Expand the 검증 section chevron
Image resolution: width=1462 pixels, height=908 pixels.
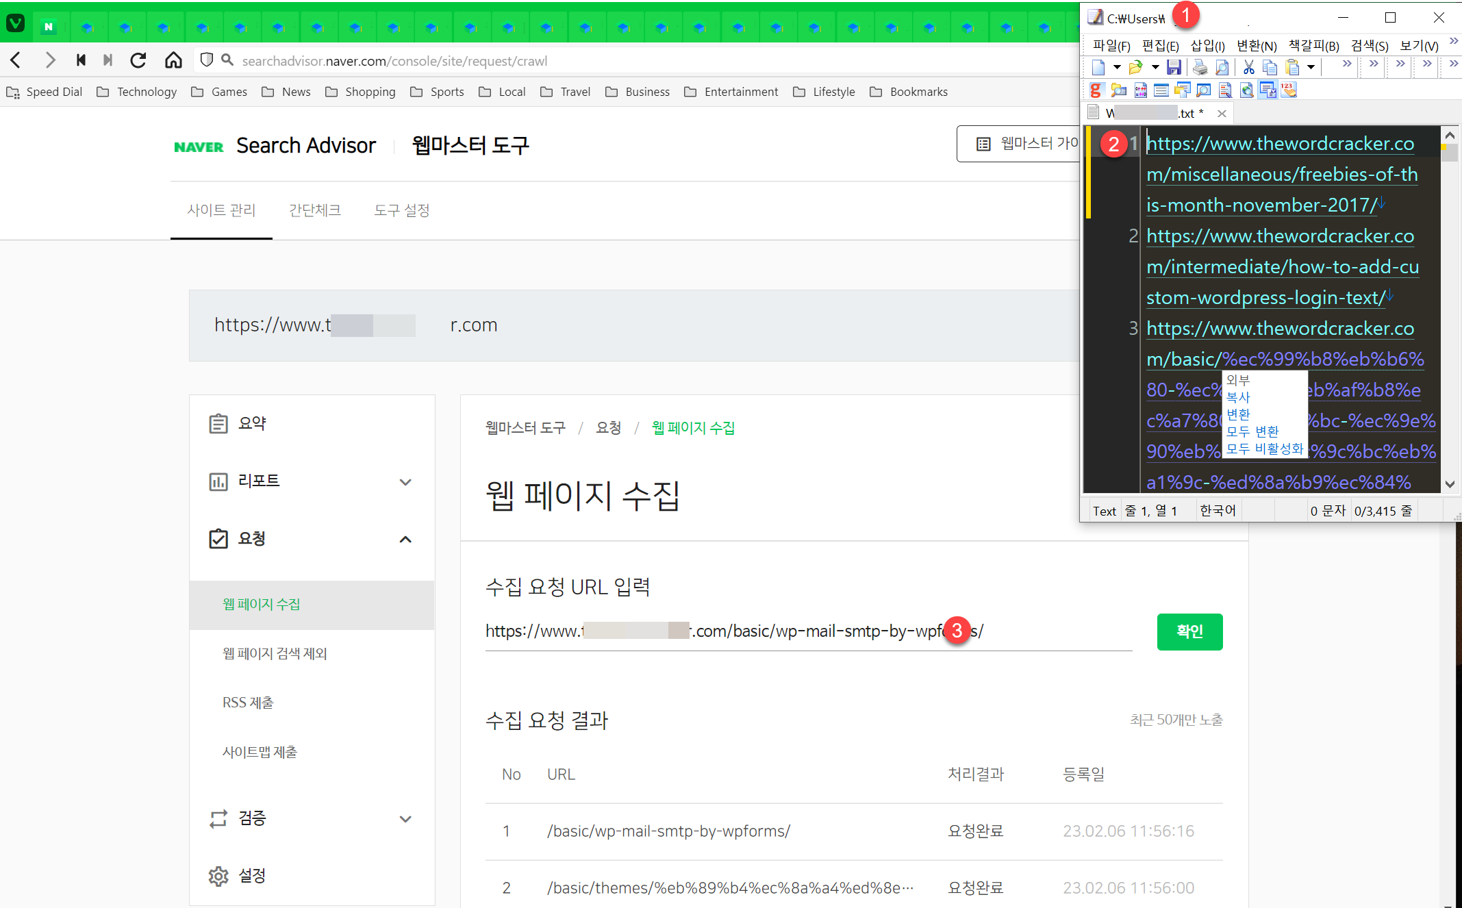[x=406, y=819]
